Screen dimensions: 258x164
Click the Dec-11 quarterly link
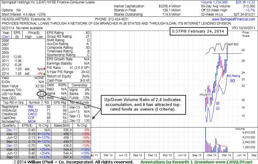click(12, 130)
